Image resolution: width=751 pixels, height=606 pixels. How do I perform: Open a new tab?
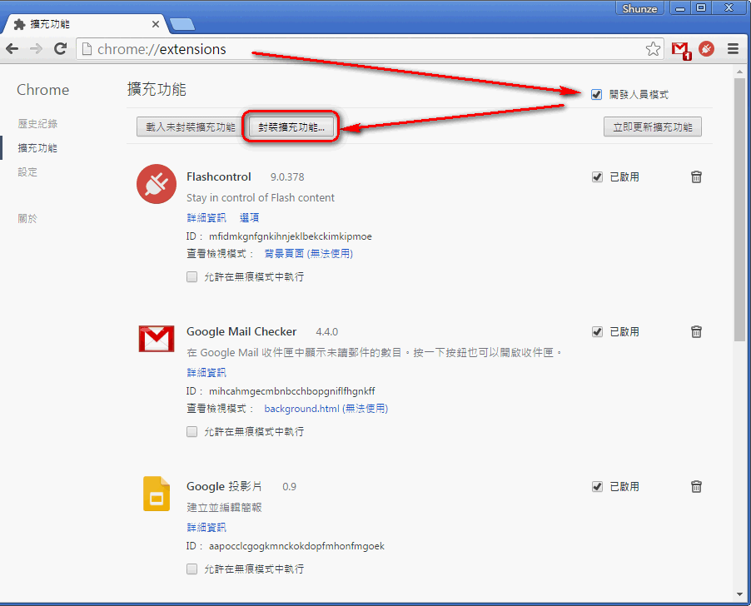click(182, 24)
